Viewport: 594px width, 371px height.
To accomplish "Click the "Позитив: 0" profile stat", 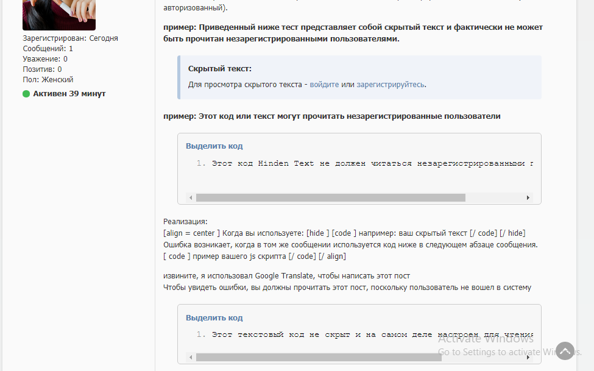I will (42, 69).
